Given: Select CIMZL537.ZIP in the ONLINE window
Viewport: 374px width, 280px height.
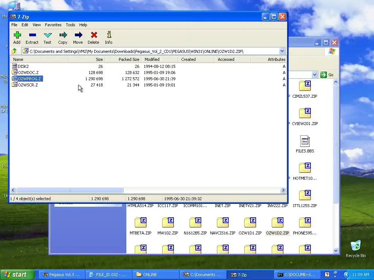Looking at the screenshot, I should click(305, 86).
